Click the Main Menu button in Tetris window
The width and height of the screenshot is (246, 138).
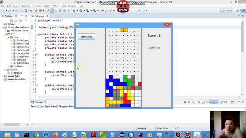click(x=86, y=37)
